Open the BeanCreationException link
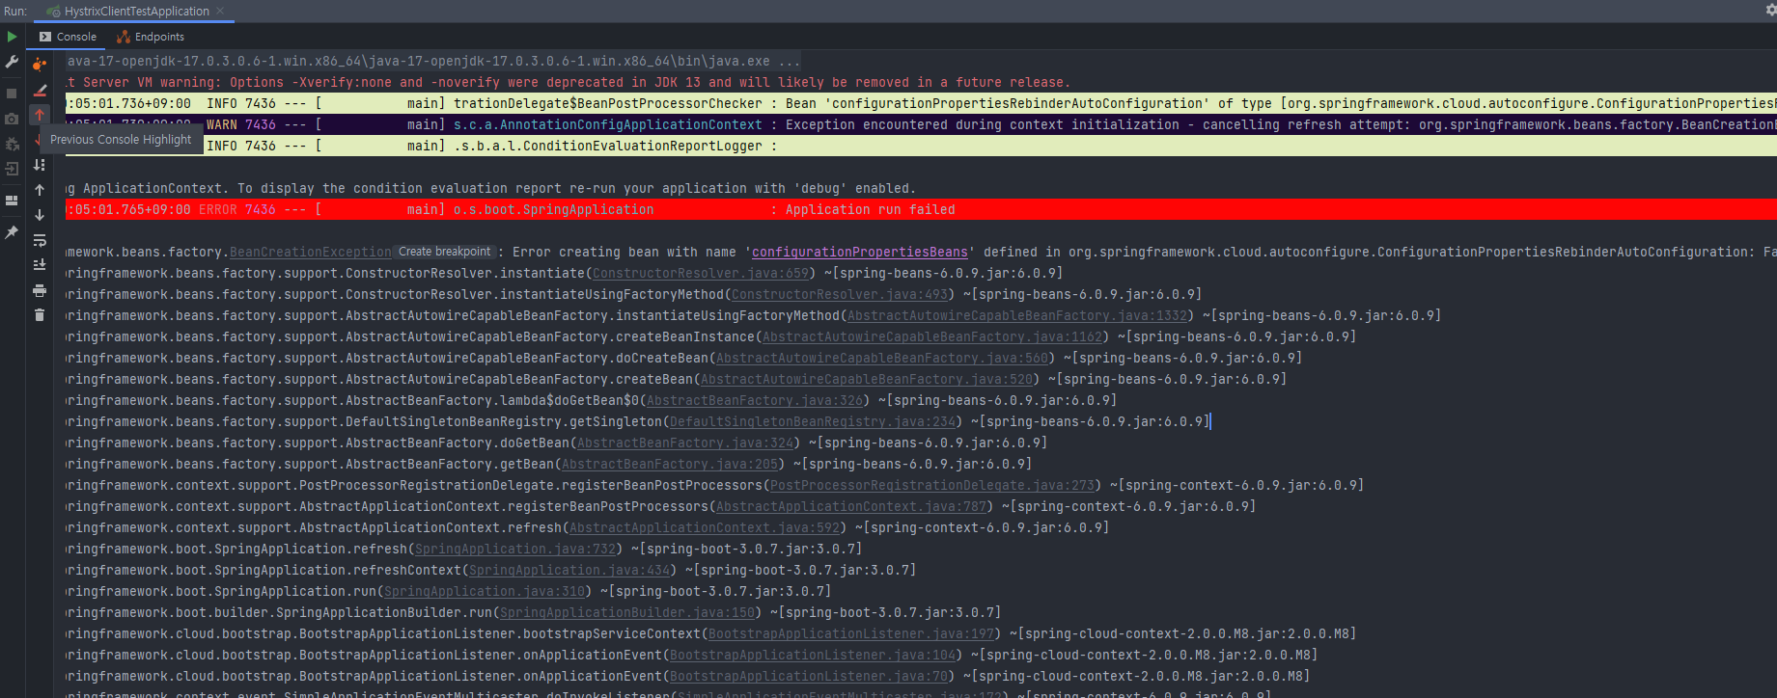 pyautogui.click(x=311, y=253)
